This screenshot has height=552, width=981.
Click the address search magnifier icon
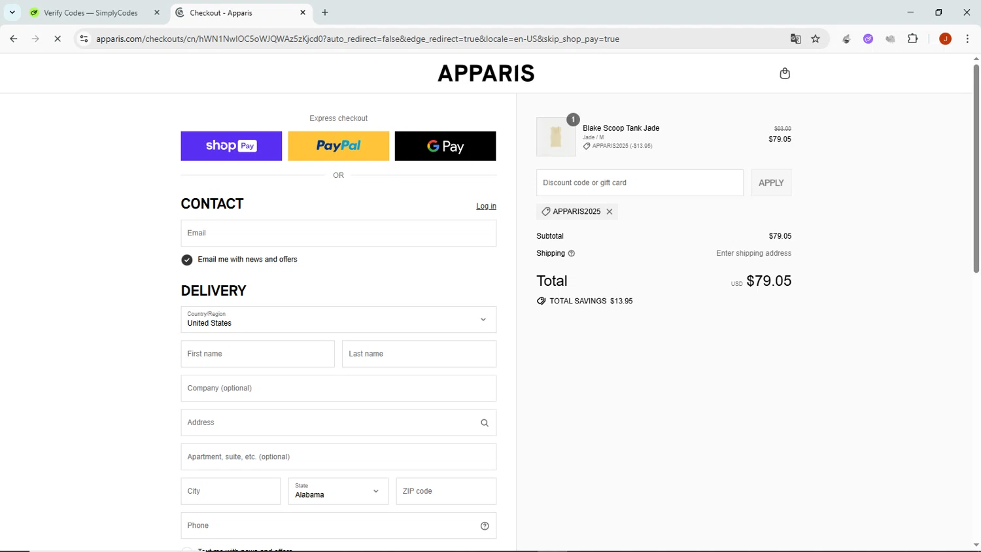485,423
